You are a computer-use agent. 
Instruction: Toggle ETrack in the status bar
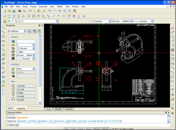(105, 129)
